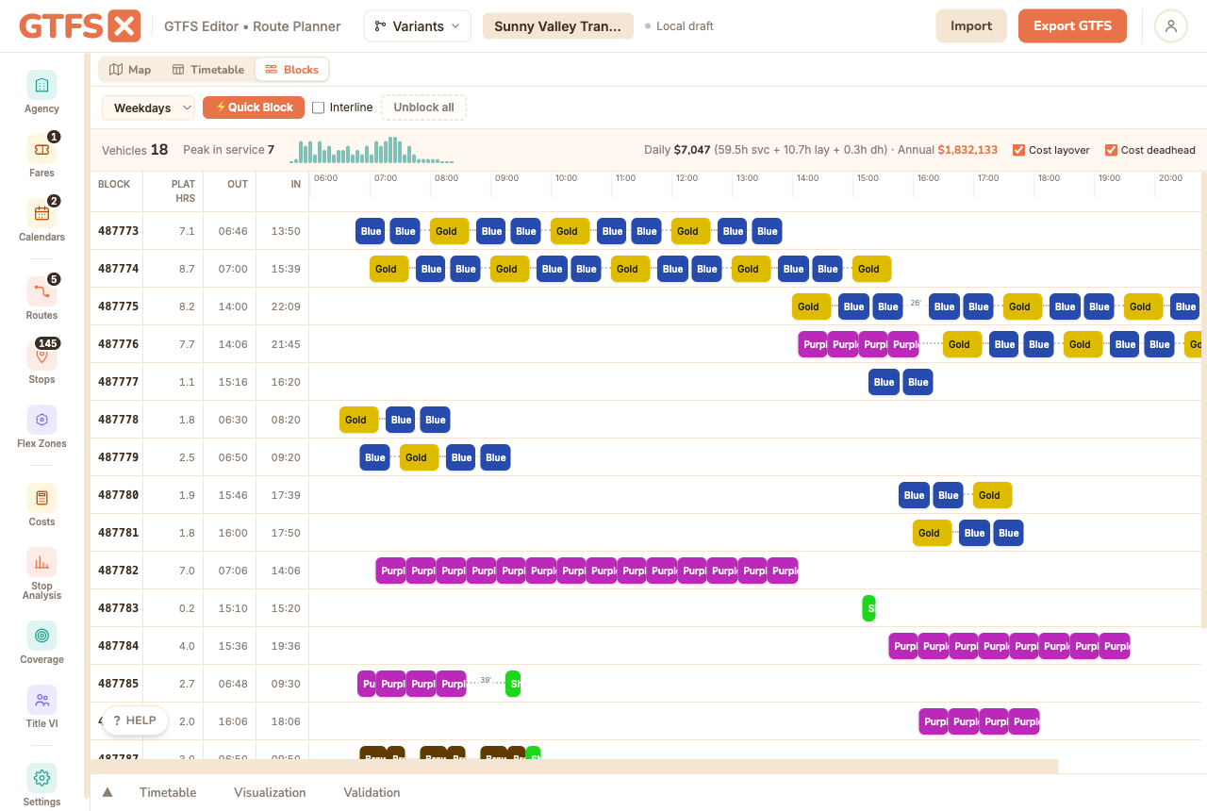Image resolution: width=1207 pixels, height=811 pixels.
Task: Click the annual cost $1,832,133
Action: pos(967,150)
